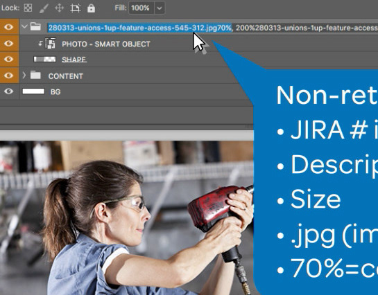Image resolution: width=378 pixels, height=295 pixels.
Task: Click the folder icon of the 280313-unions group
Action: (35, 26)
